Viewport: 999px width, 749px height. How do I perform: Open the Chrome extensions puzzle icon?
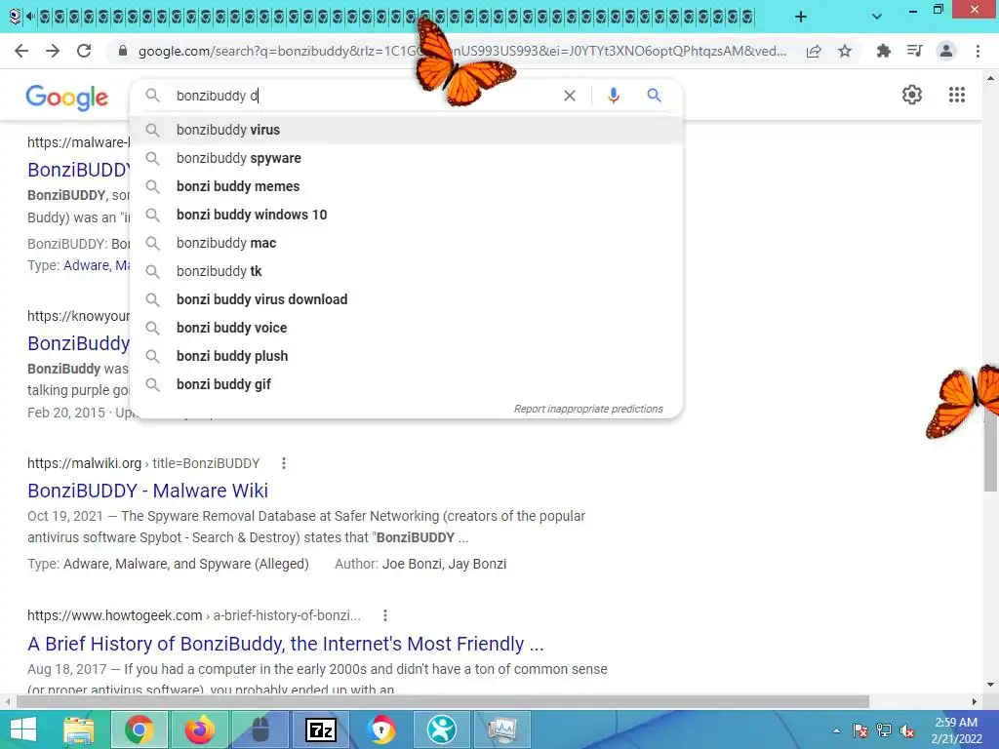(x=884, y=51)
